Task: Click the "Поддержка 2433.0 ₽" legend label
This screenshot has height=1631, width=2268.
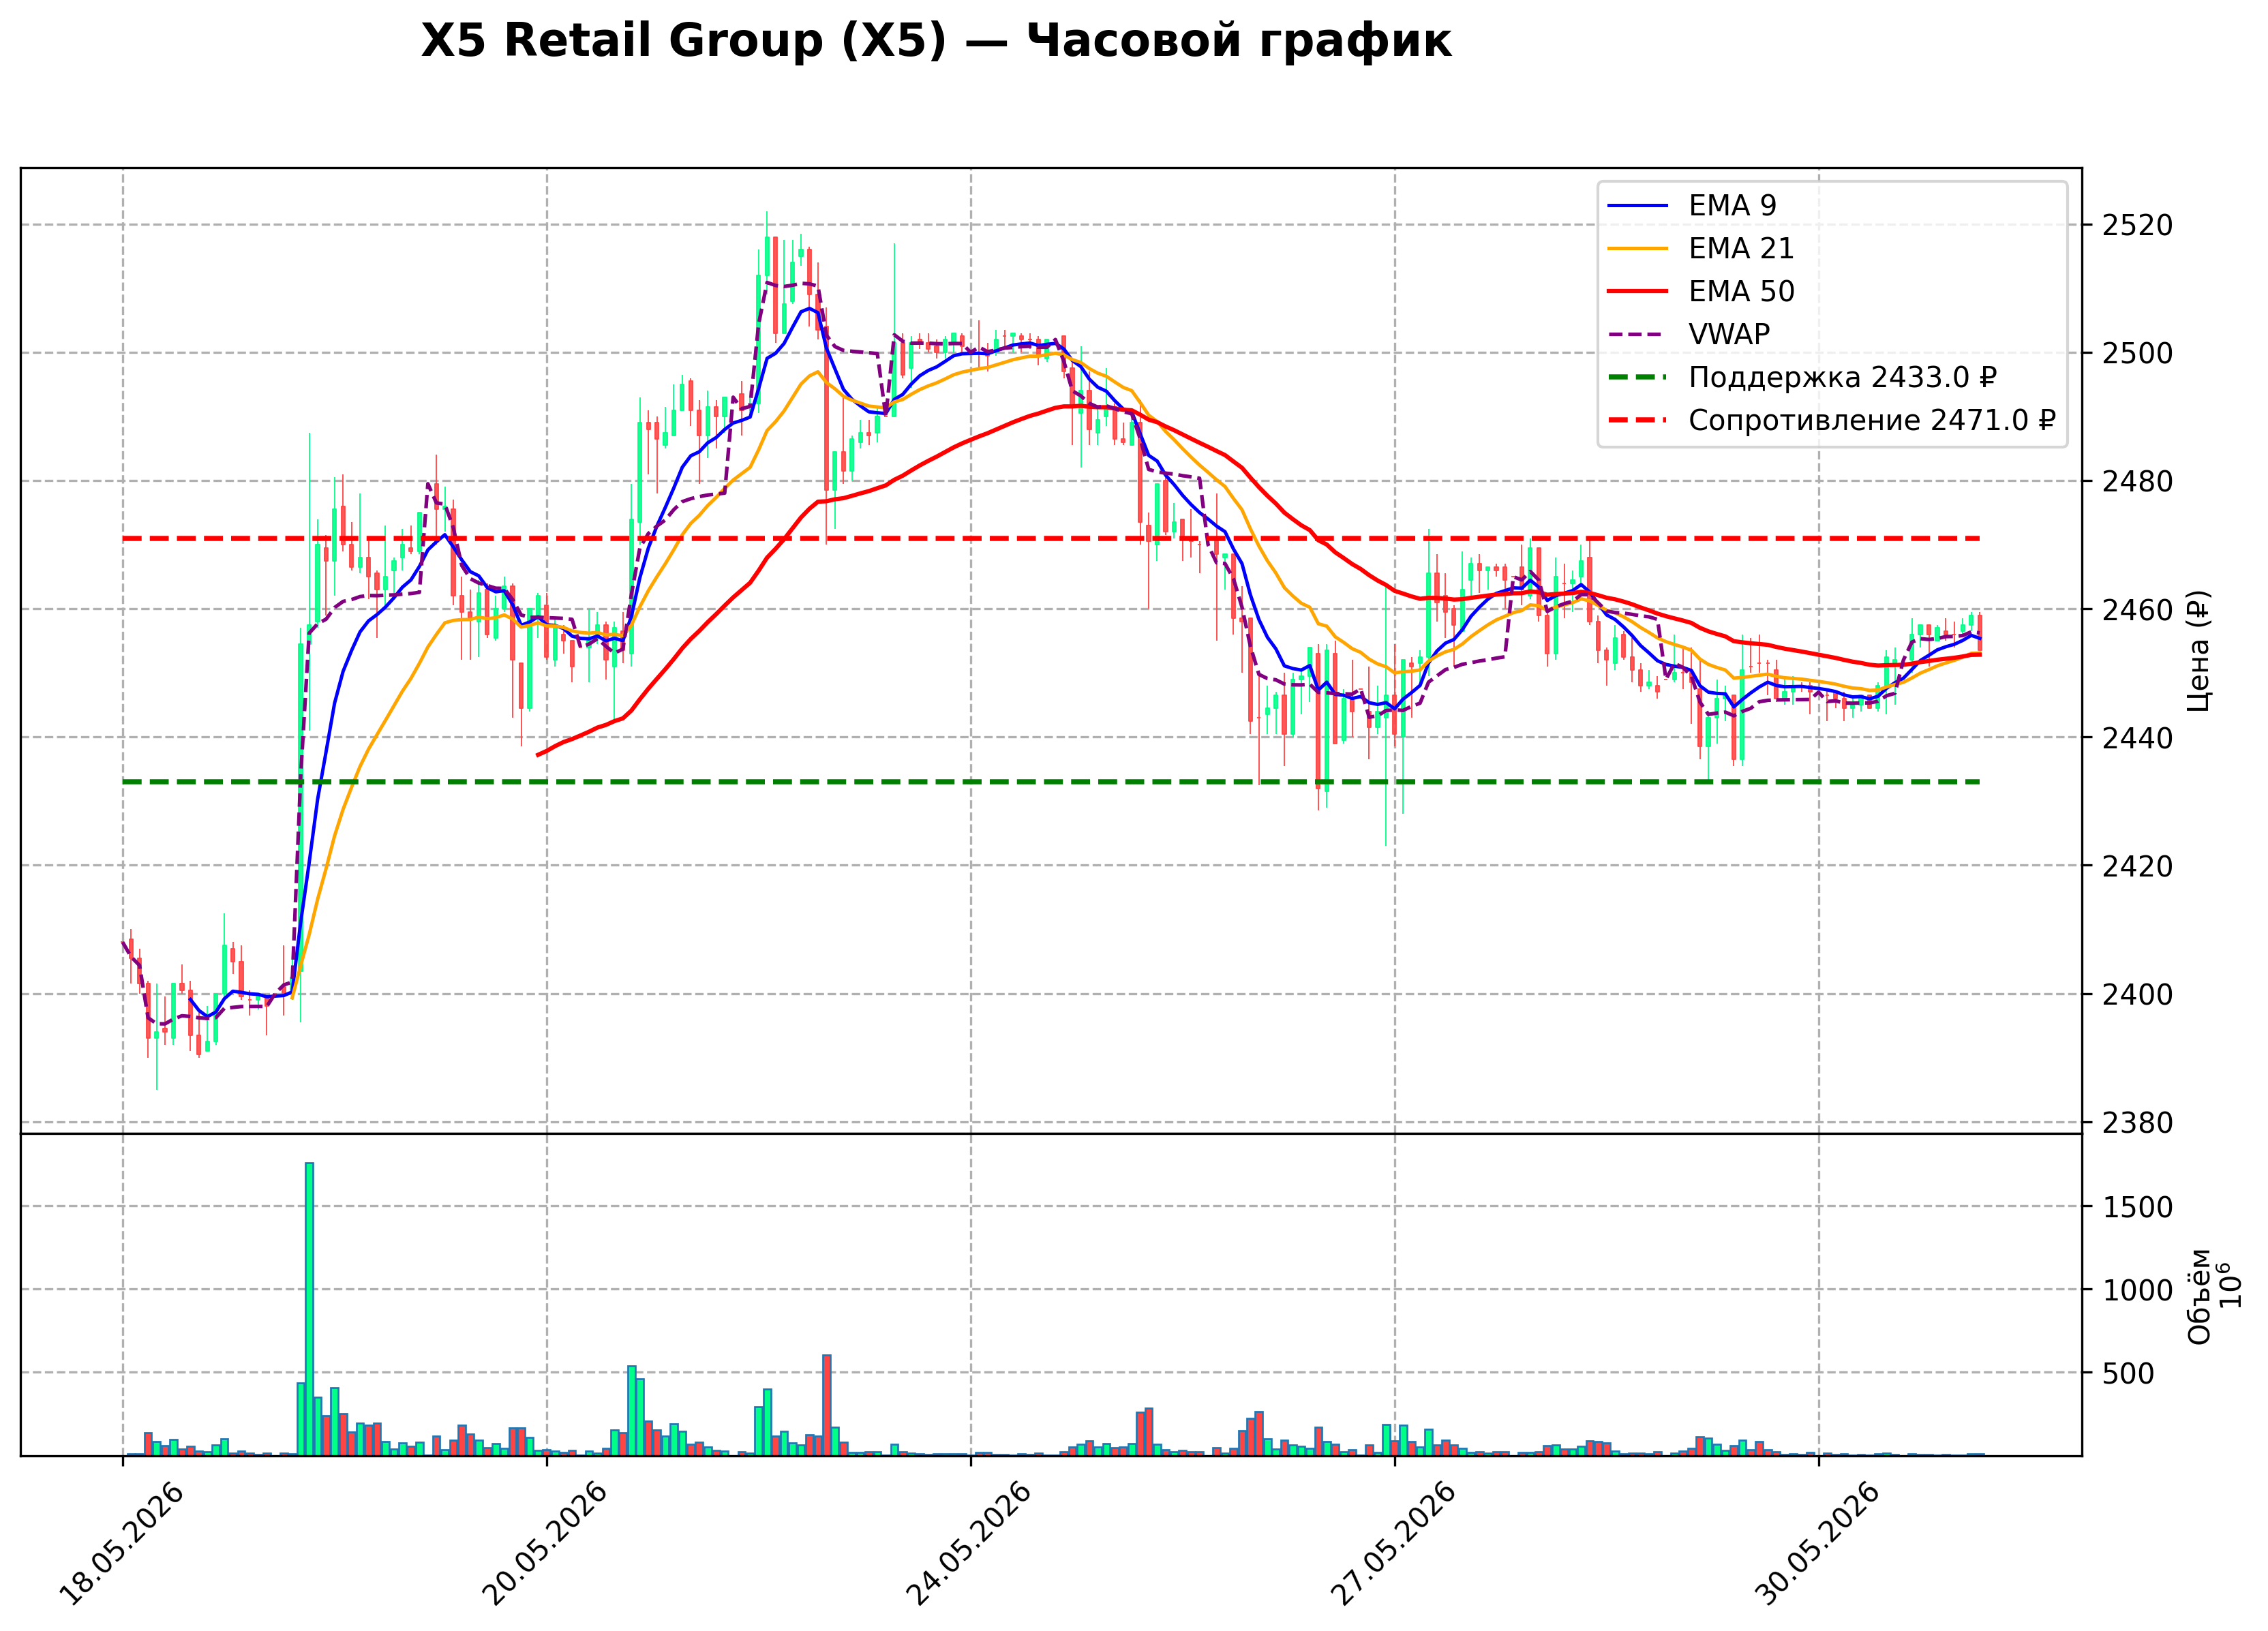Action: [1842, 377]
